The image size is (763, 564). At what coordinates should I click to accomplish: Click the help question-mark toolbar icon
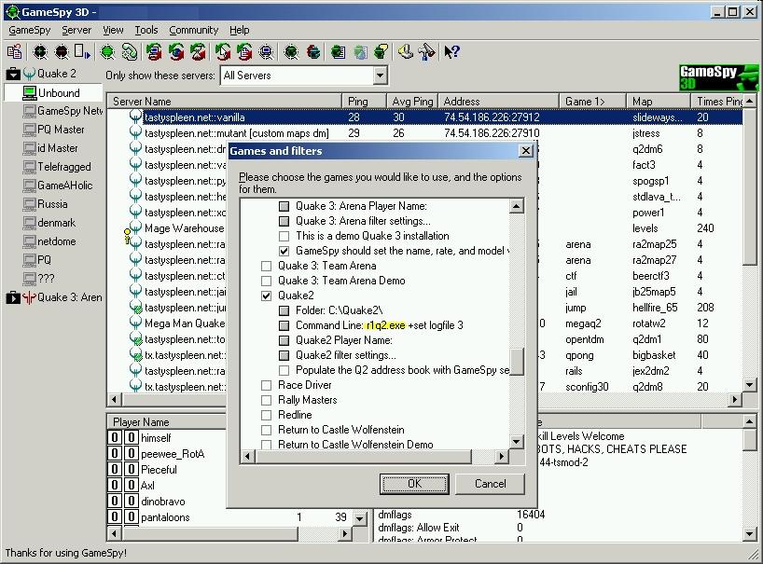[451, 52]
